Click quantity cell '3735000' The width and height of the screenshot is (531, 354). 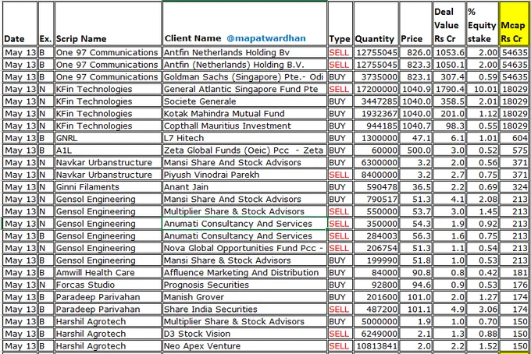point(376,76)
